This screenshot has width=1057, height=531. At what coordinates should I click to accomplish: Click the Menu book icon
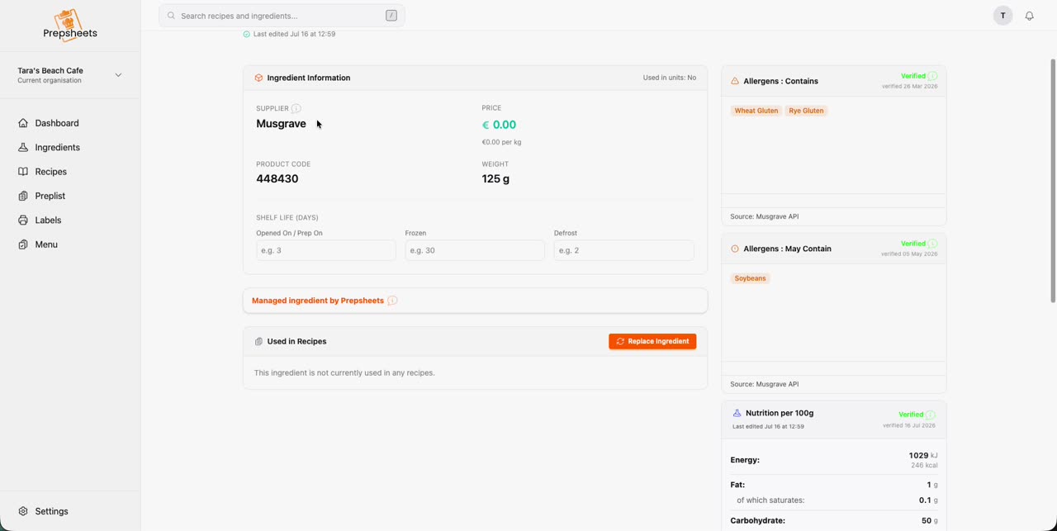(23, 244)
